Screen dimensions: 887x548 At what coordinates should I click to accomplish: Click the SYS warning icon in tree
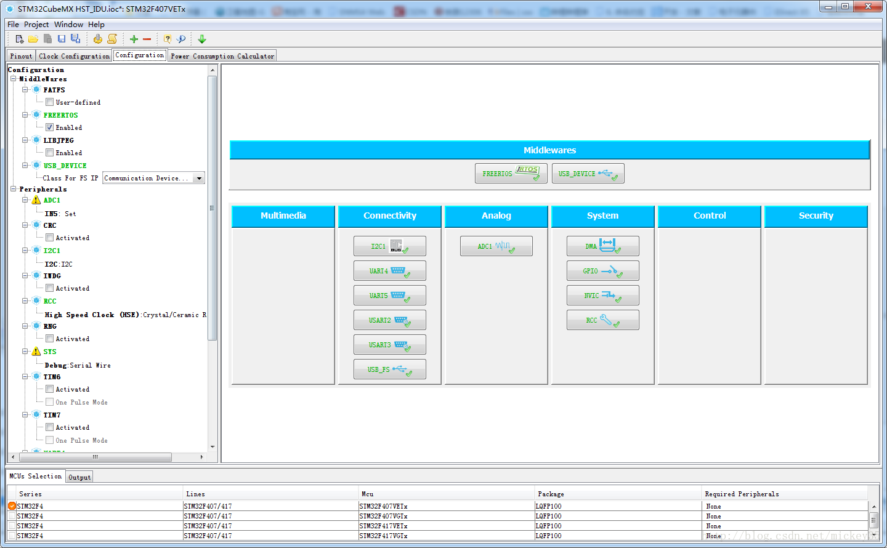[x=36, y=352]
